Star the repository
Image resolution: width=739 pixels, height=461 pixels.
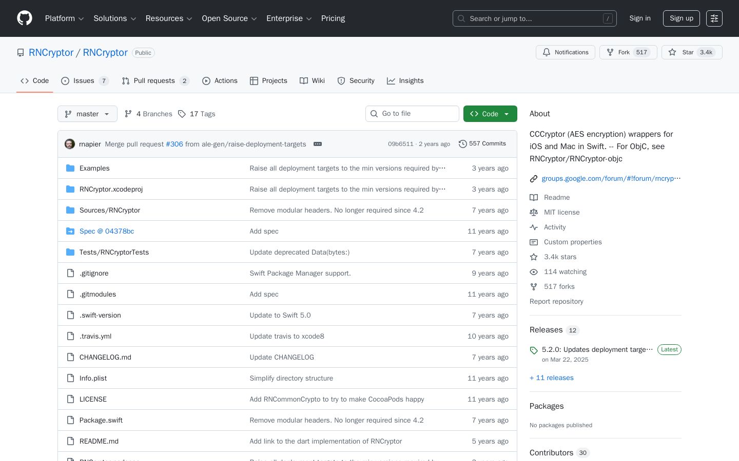[x=692, y=52]
